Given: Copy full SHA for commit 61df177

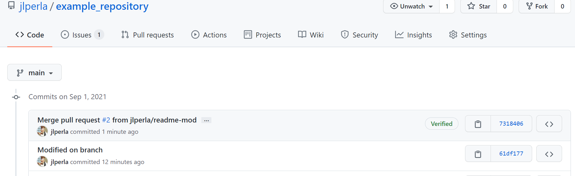Looking at the screenshot, I should coord(478,154).
